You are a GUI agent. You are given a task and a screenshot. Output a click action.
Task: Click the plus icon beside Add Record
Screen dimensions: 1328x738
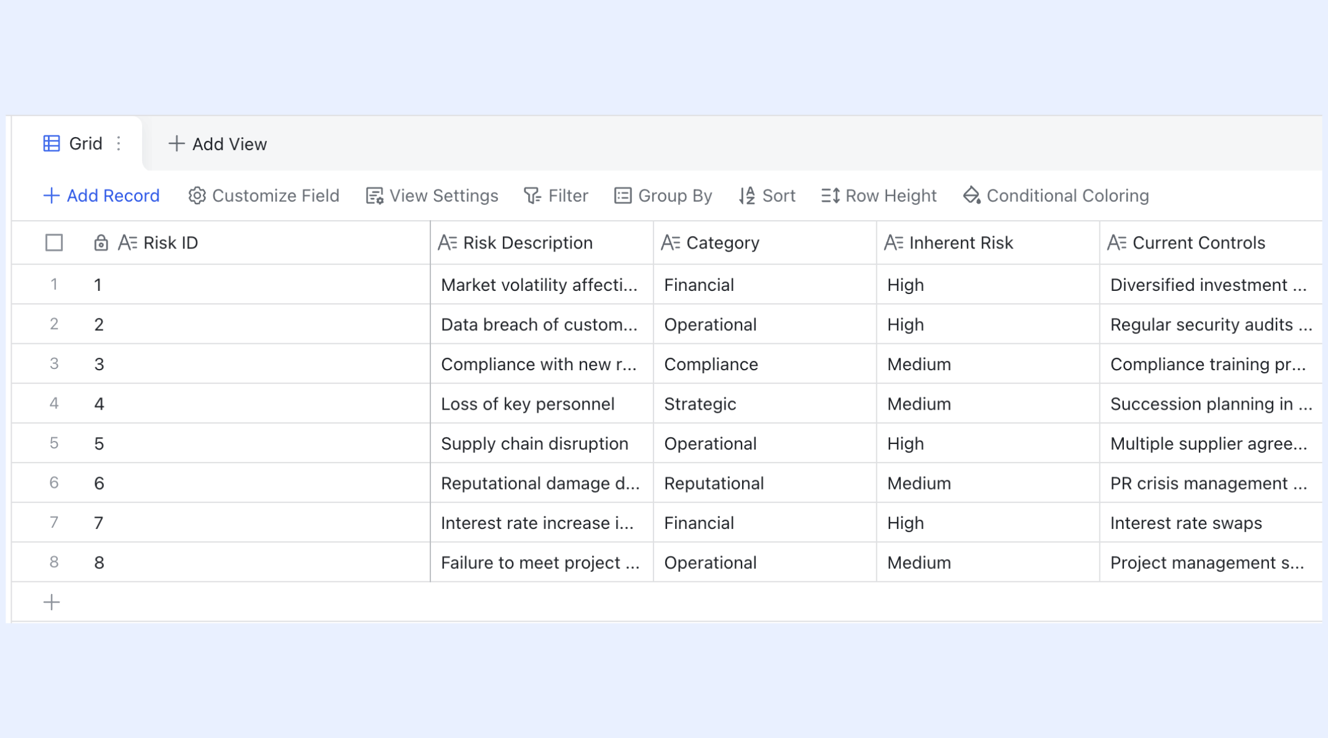(52, 196)
